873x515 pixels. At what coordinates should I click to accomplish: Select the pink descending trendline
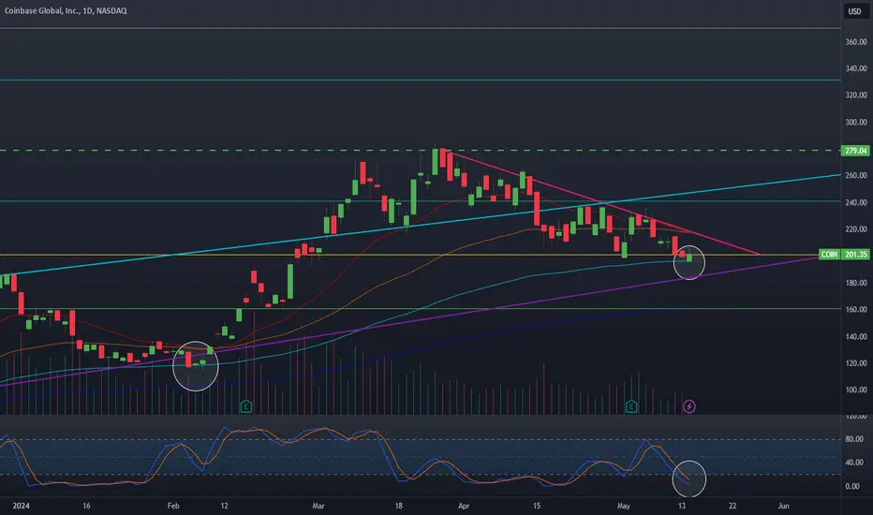tap(601, 201)
